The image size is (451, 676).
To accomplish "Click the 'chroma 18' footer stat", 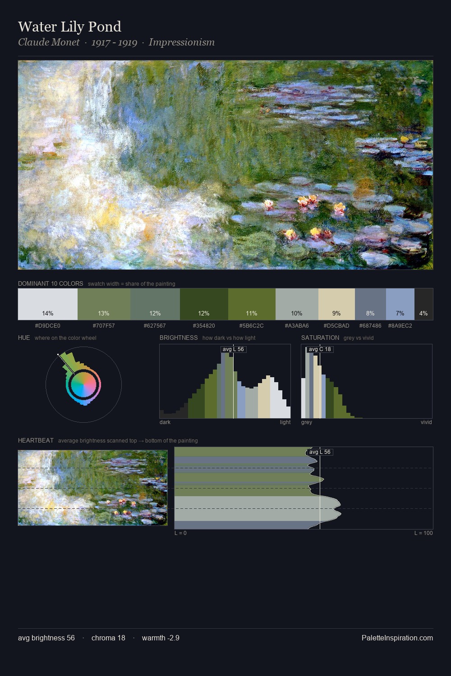I will pyautogui.click(x=108, y=638).
